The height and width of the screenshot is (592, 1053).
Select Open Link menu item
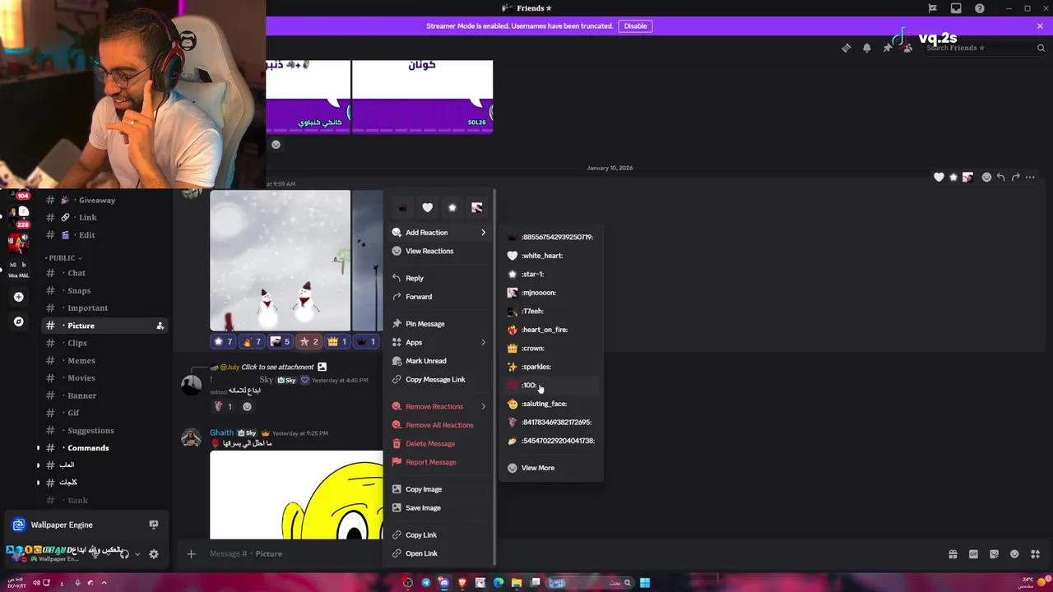[x=439, y=553]
